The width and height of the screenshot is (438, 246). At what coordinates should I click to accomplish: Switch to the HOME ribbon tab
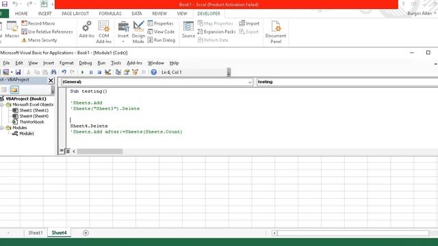tap(21, 14)
